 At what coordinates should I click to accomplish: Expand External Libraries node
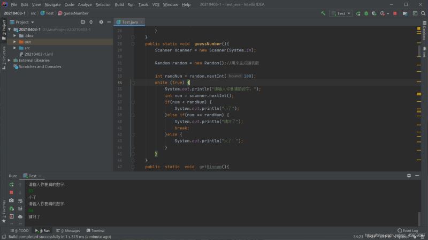(10, 61)
